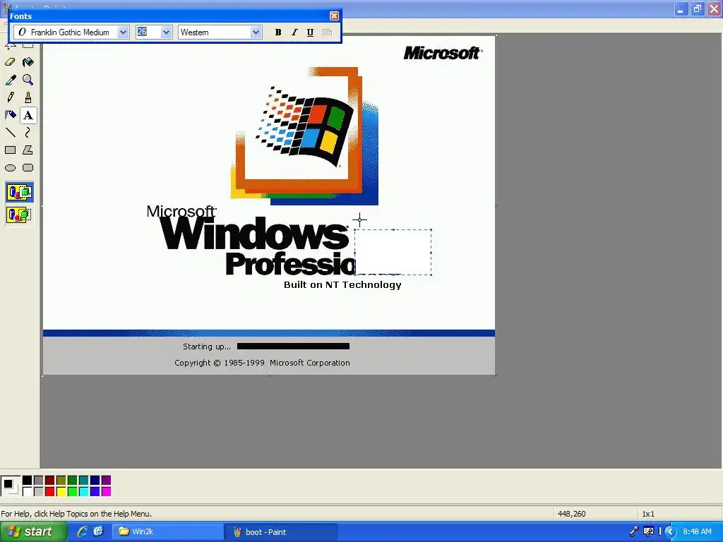Click the 1x1 size readout in status bar

[648, 514]
